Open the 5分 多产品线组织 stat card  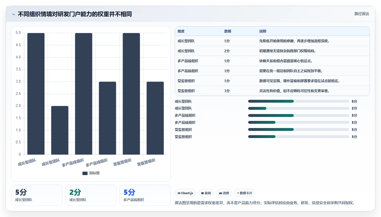point(145,195)
